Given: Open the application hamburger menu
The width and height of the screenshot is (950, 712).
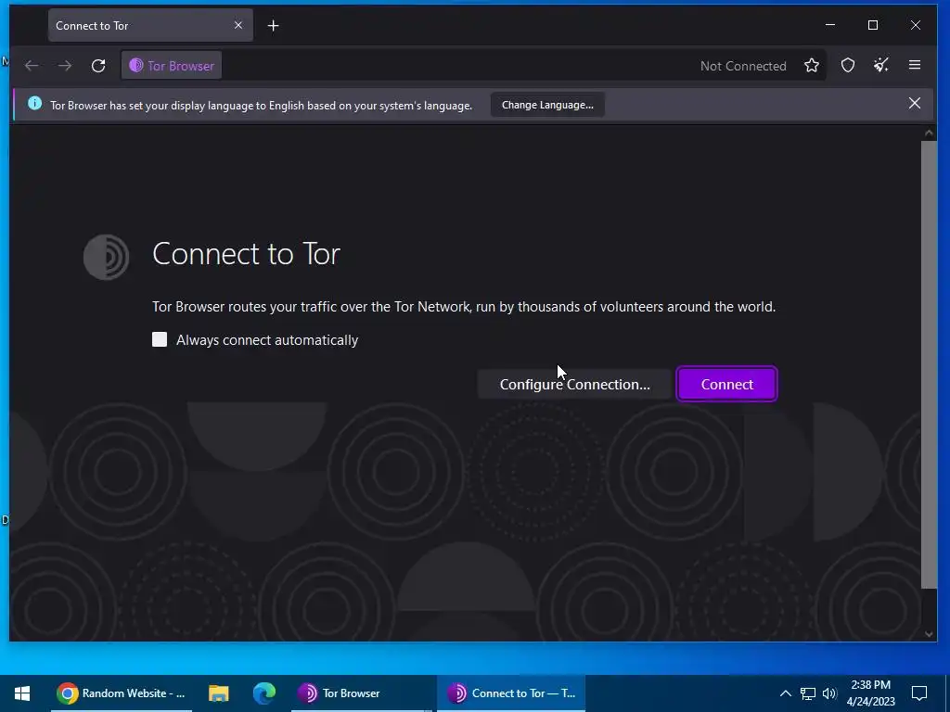Looking at the screenshot, I should 914,65.
